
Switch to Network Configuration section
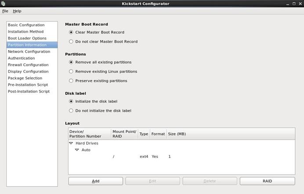pyautogui.click(x=32, y=51)
